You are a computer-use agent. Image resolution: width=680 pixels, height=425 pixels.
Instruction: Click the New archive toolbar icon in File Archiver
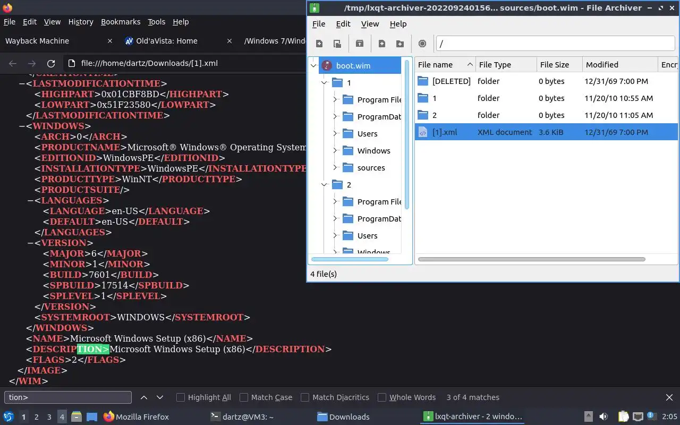pyautogui.click(x=319, y=44)
